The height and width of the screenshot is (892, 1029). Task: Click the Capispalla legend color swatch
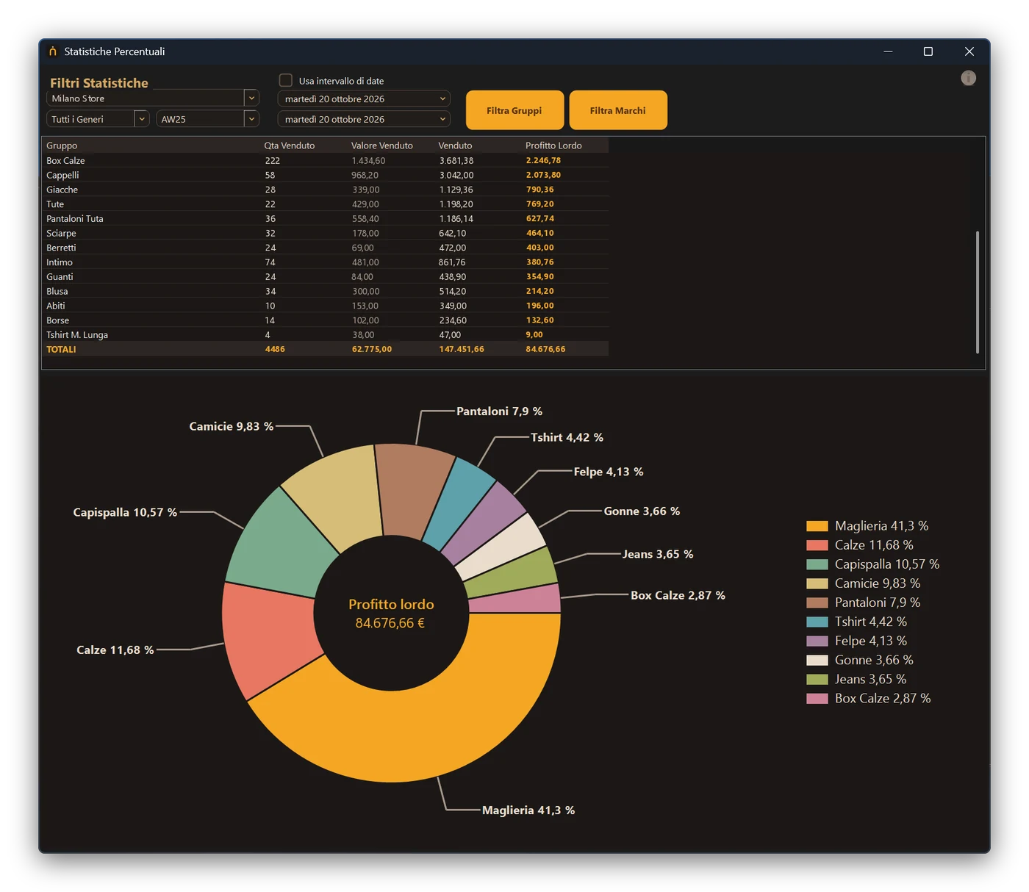(817, 564)
